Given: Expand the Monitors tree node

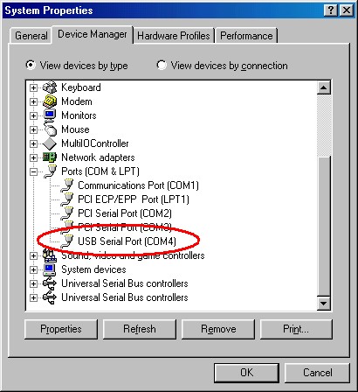Looking at the screenshot, I should point(33,115).
